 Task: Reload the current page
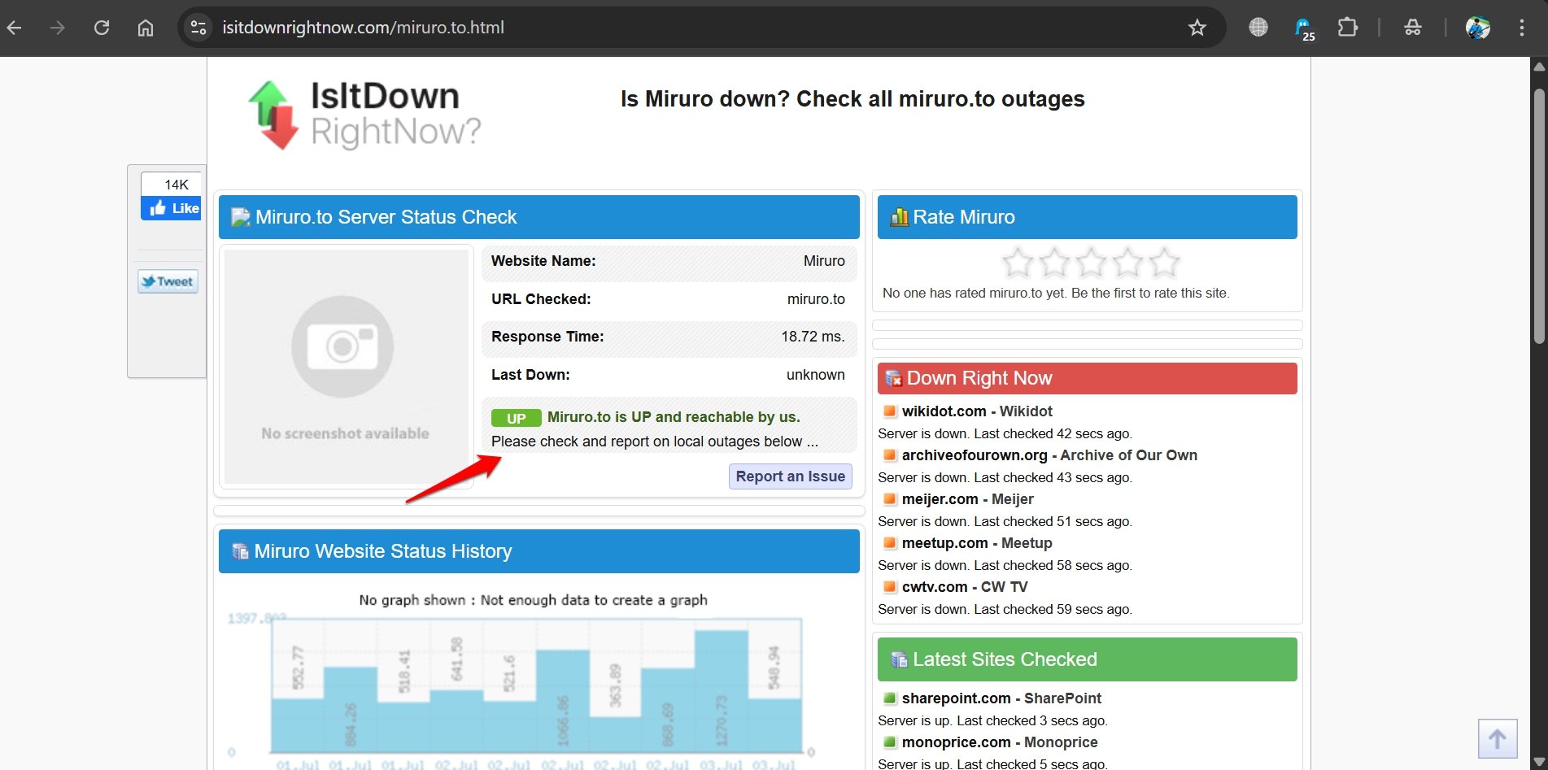[102, 27]
